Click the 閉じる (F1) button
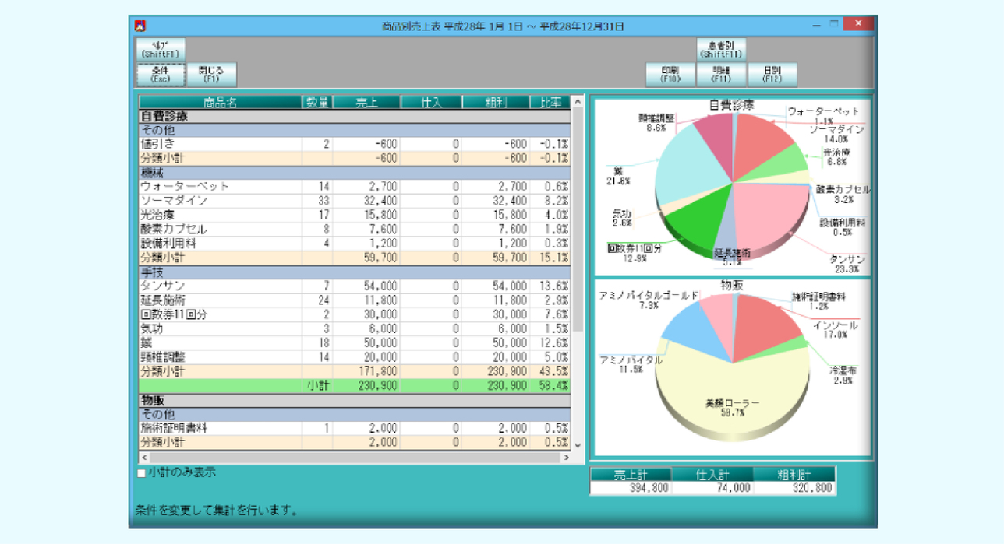Image resolution: width=1004 pixels, height=544 pixels. pyautogui.click(x=211, y=75)
